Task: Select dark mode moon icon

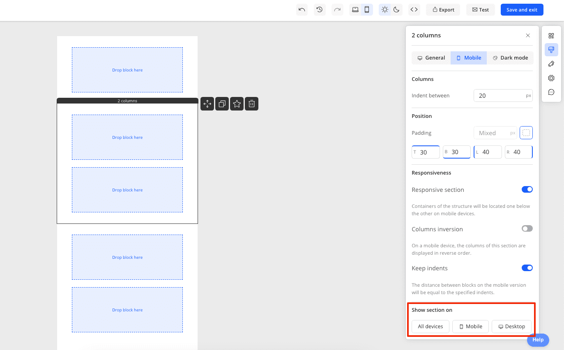Action: click(x=396, y=10)
